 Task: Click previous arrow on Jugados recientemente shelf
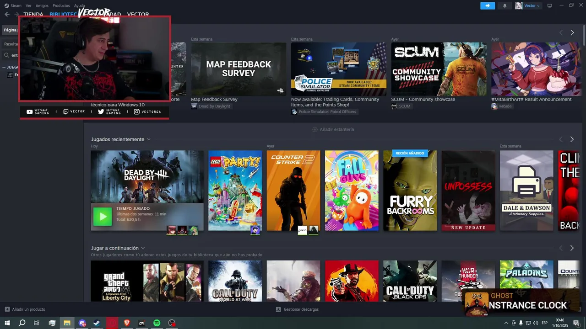click(561, 139)
